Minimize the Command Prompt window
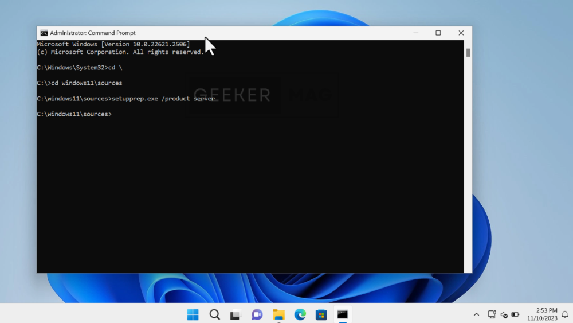Screen dimensions: 573x323 click(x=416, y=33)
